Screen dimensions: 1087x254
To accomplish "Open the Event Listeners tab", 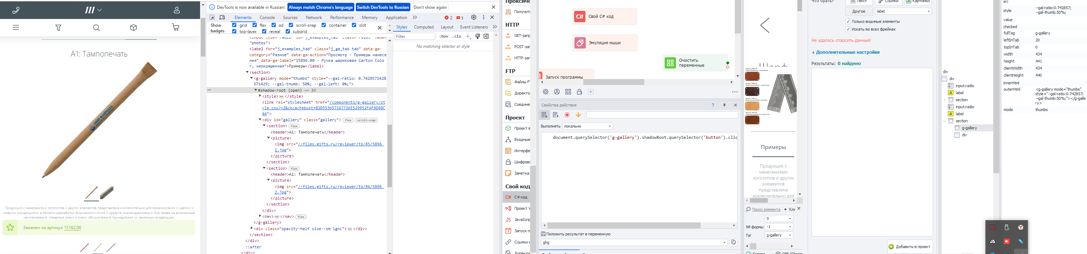I will pyautogui.click(x=474, y=27).
